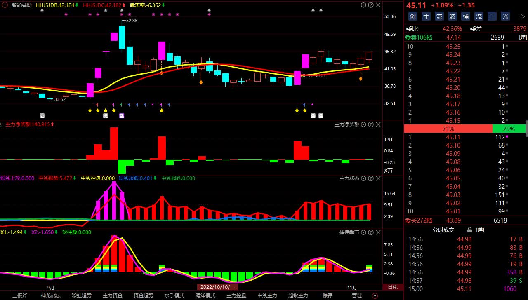Open settings of the 主力状态 panel
The image size is (528, 300).
coord(363,178)
